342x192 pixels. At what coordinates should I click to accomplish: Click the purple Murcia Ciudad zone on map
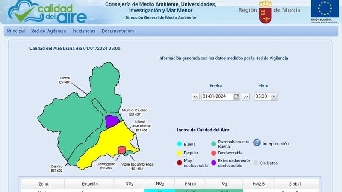[x=112, y=121]
